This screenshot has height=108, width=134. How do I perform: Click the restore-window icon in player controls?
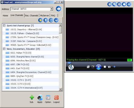pyautogui.click(x=88, y=67)
